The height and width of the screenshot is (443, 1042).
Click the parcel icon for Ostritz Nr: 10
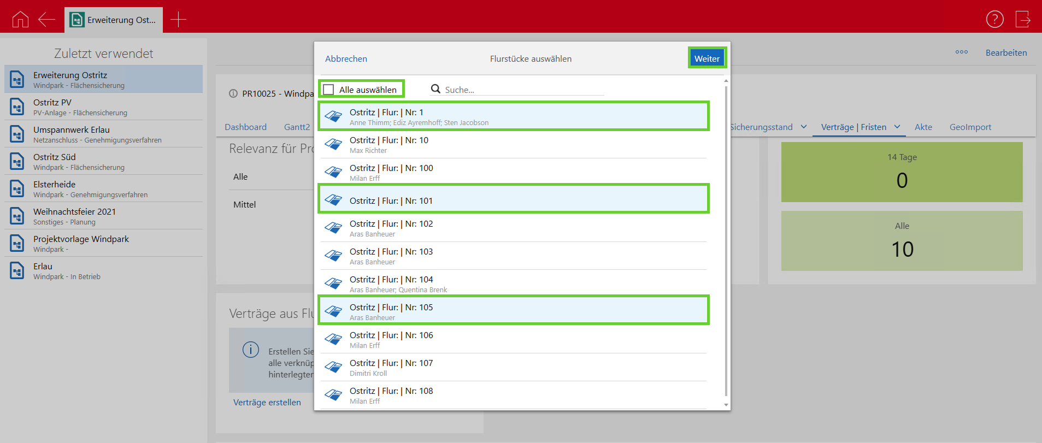pyautogui.click(x=333, y=144)
